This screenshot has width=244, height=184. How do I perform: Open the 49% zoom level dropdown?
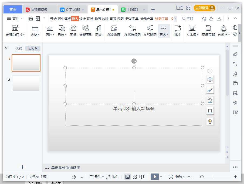tap(180, 177)
